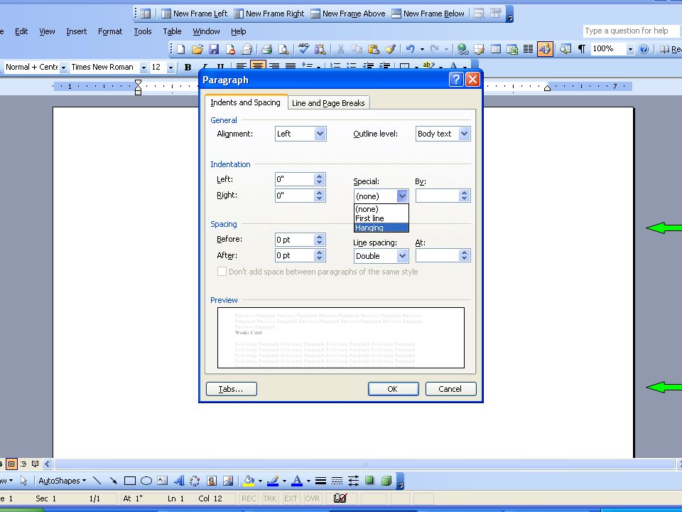The width and height of the screenshot is (682, 512).
Task: Click New Frame Left
Action: (195, 14)
